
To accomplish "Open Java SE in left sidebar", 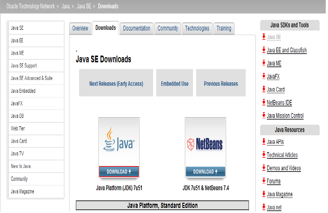I will 36,28.
